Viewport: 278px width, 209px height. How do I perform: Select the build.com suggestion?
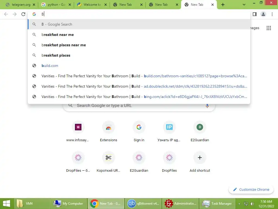point(139,66)
